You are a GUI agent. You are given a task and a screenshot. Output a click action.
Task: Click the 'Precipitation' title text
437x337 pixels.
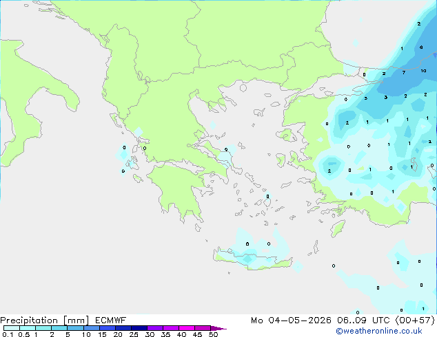click(x=29, y=320)
